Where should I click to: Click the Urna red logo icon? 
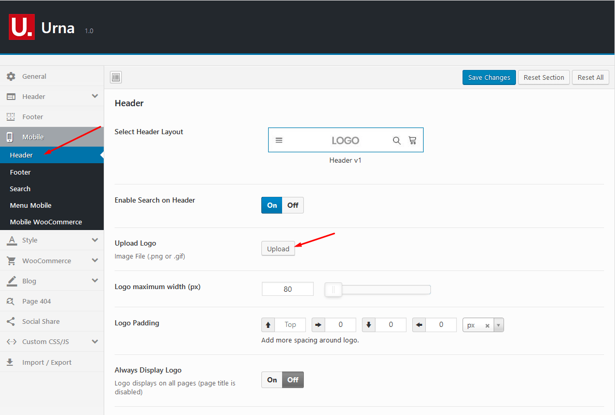22,27
